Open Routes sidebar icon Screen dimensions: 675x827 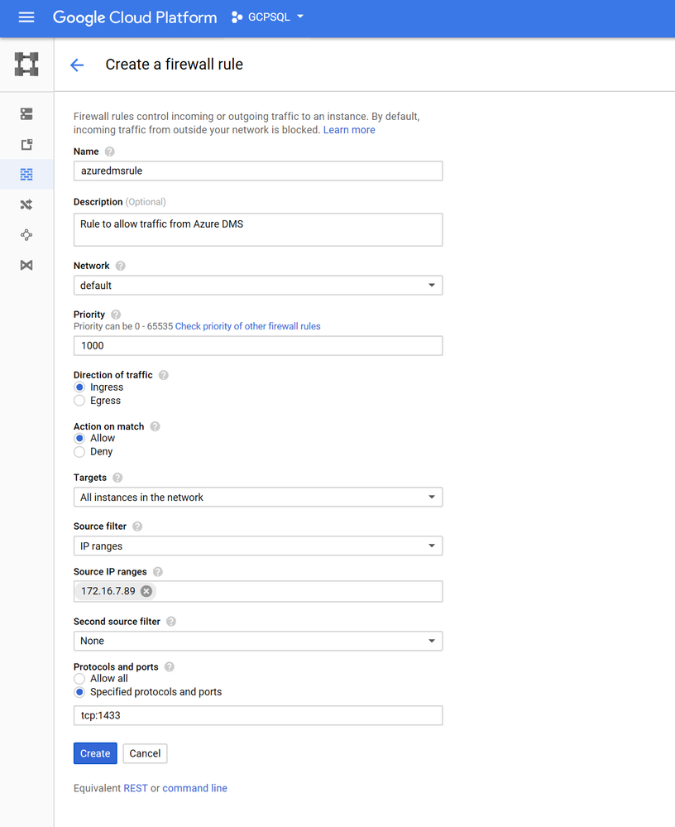(26, 204)
